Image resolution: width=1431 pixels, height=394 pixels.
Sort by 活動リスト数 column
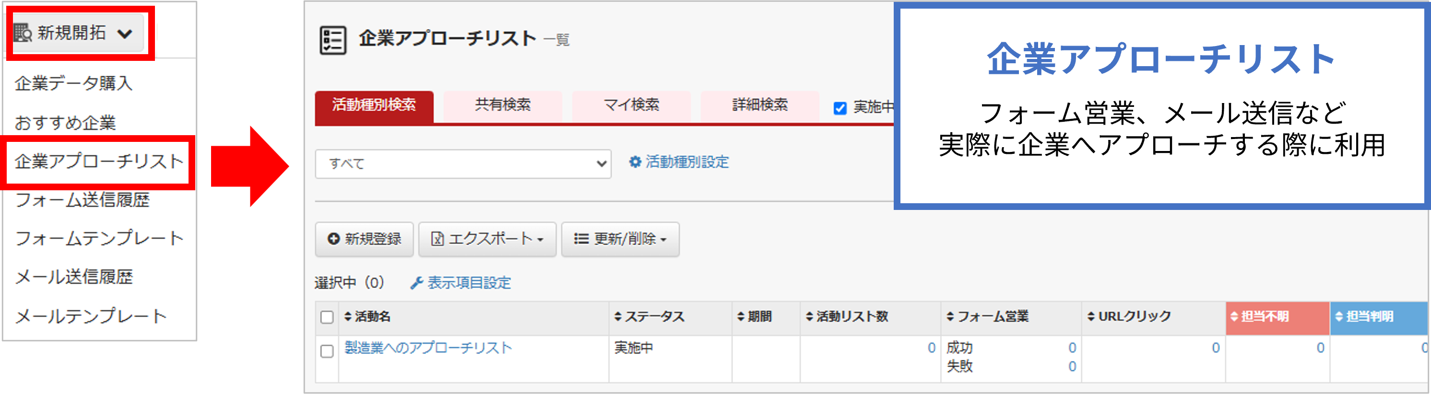click(x=847, y=316)
